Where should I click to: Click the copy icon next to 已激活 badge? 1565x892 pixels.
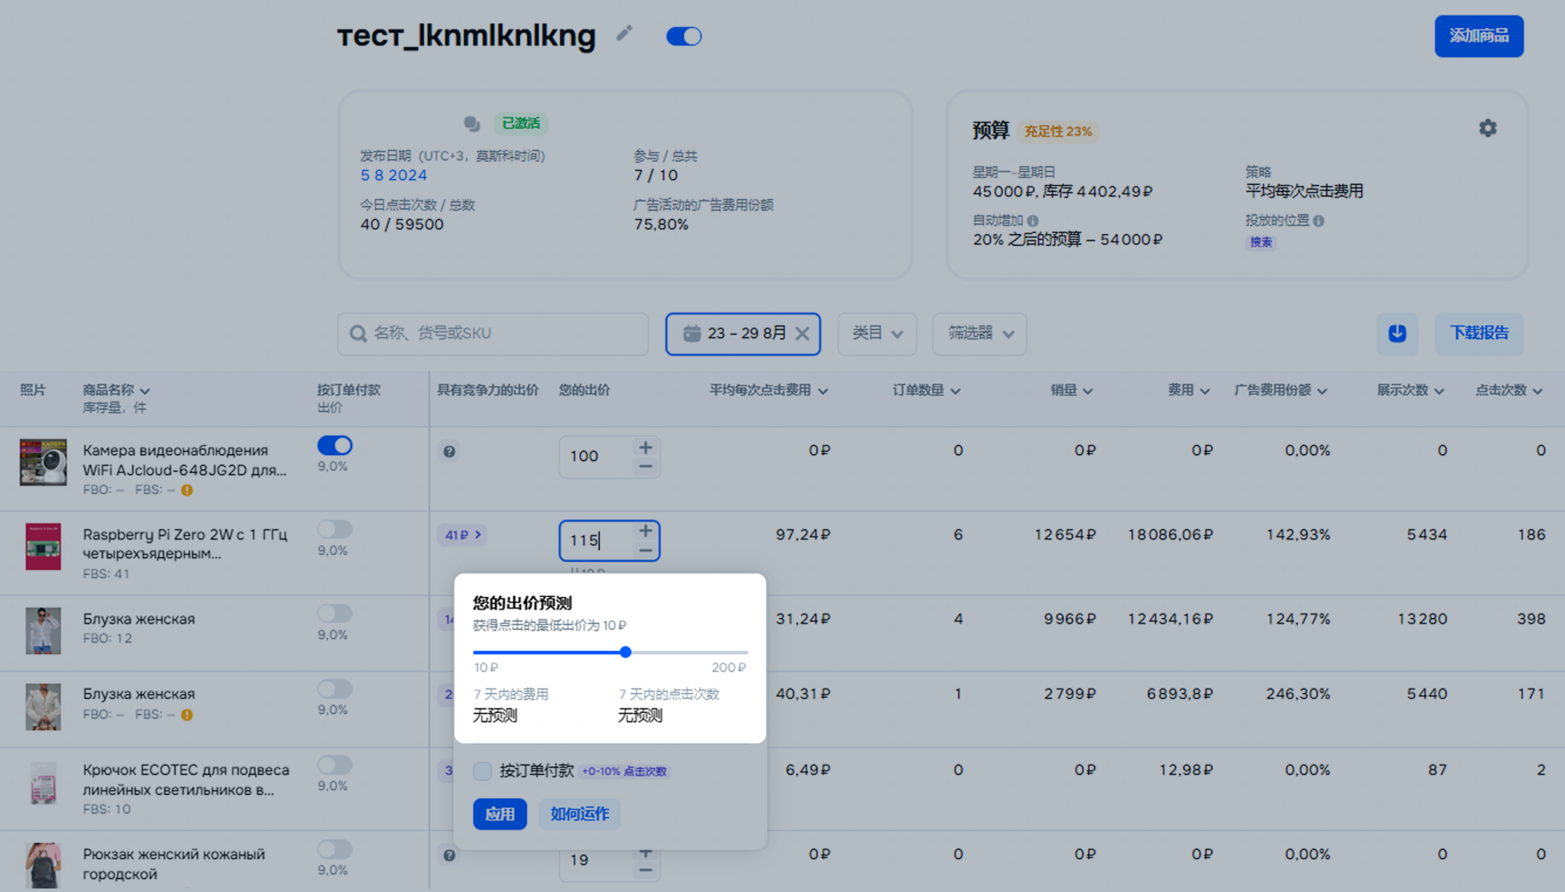[472, 123]
